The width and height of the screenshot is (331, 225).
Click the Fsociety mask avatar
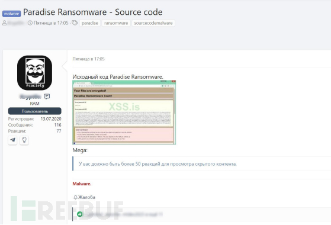pyautogui.click(x=34, y=73)
